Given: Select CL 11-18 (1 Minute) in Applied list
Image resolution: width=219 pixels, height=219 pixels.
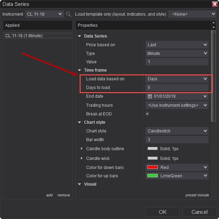Looking at the screenshot, I should (38, 36).
